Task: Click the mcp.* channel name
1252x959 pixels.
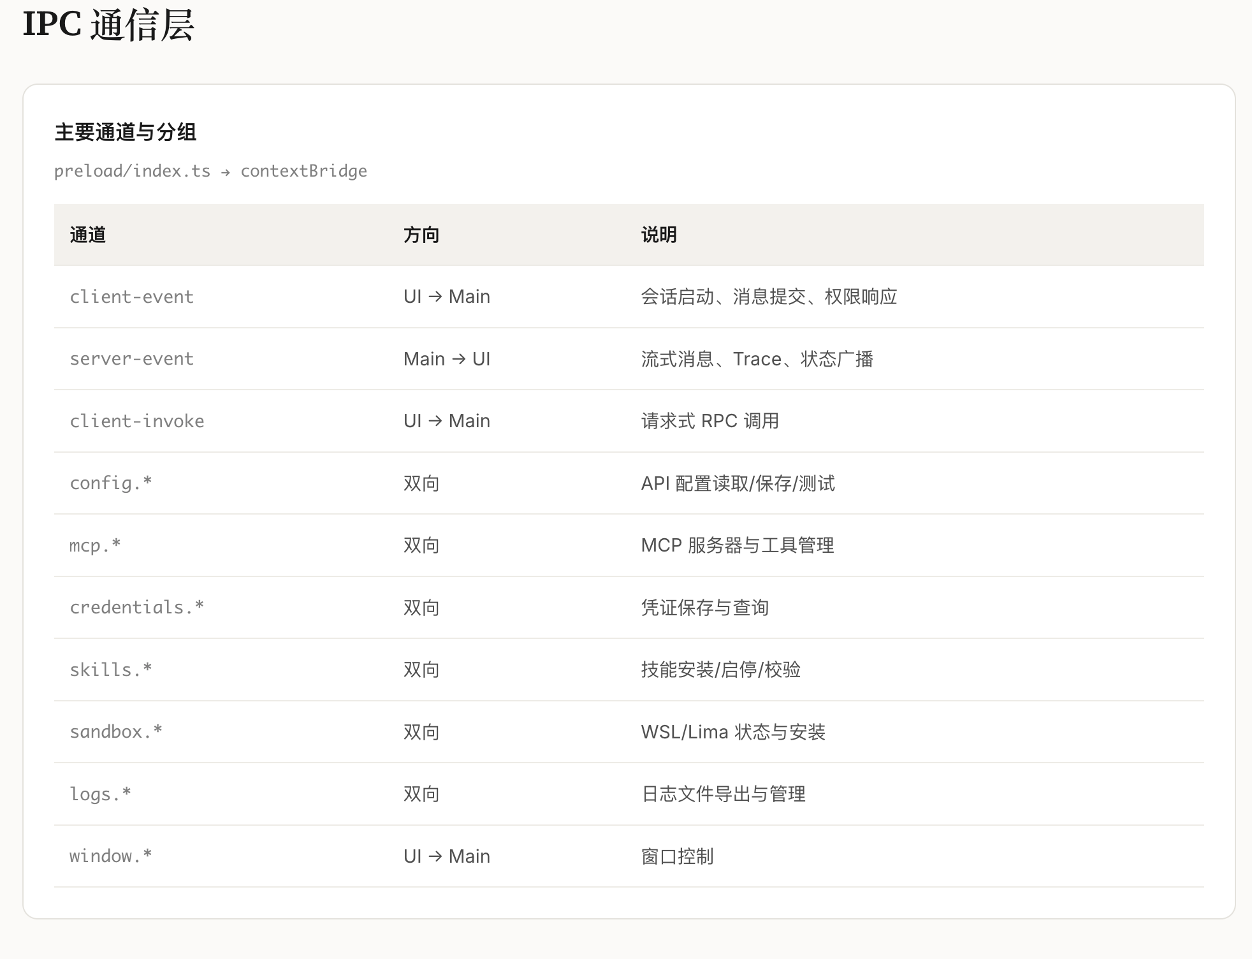Action: [95, 545]
